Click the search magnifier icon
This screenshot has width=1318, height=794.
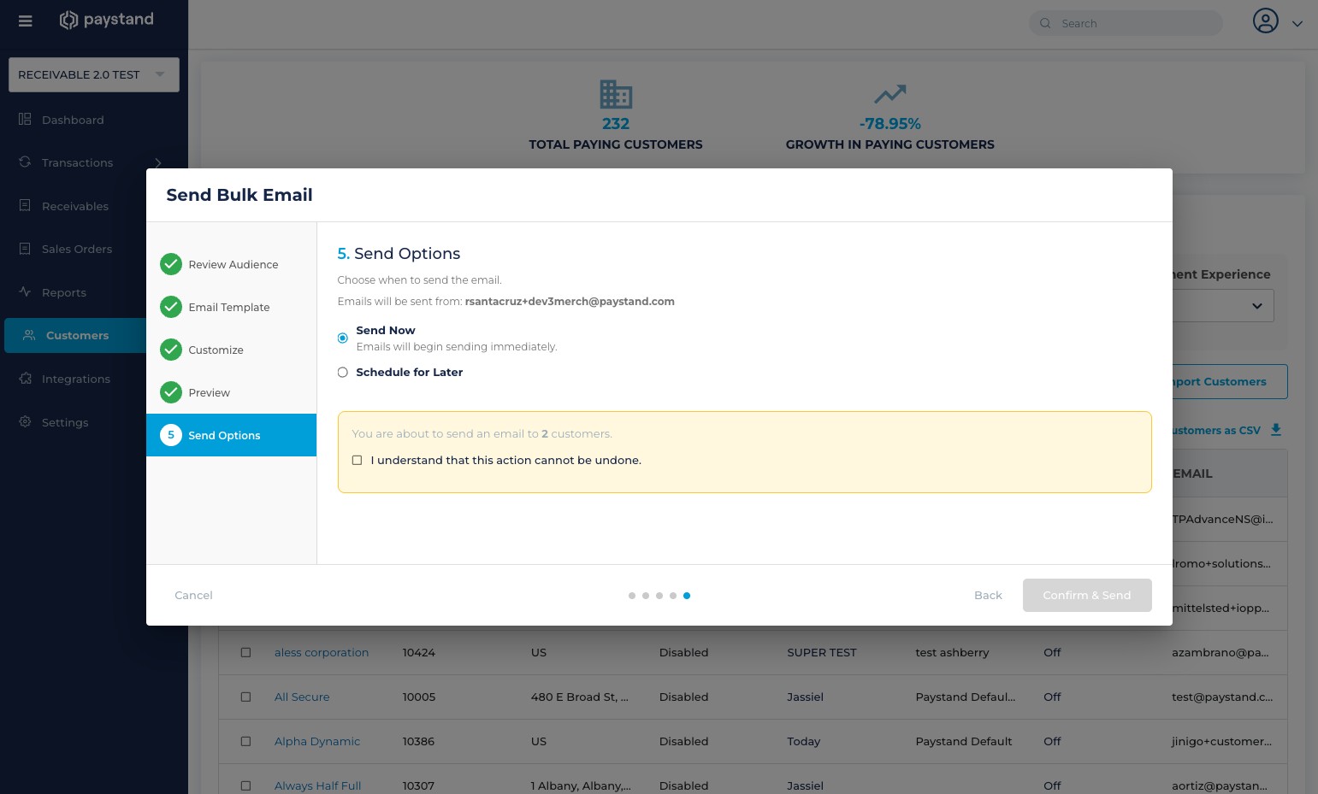[1045, 23]
